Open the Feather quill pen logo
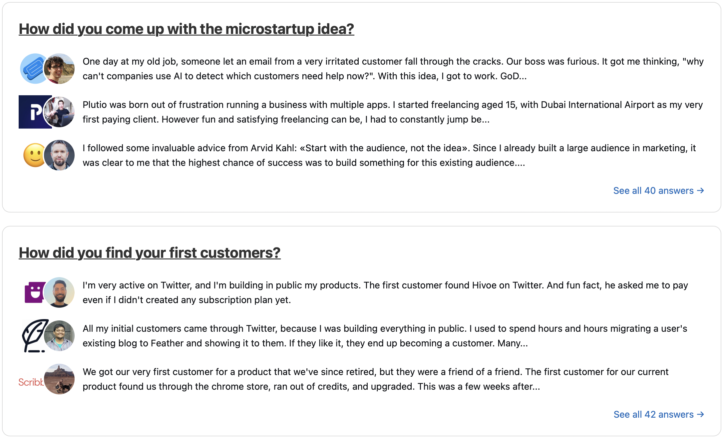Image resolution: width=724 pixels, height=439 pixels. pos(33,336)
